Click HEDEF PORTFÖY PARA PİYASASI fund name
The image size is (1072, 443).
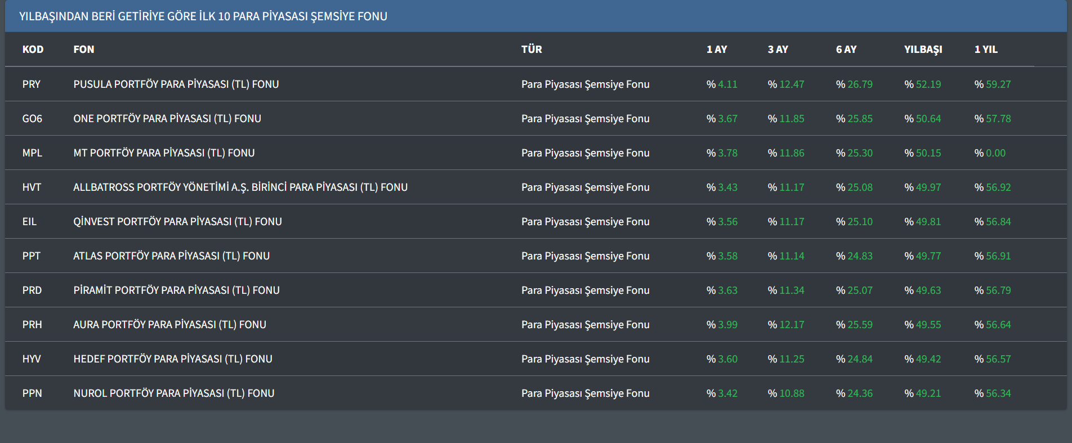[172, 359]
